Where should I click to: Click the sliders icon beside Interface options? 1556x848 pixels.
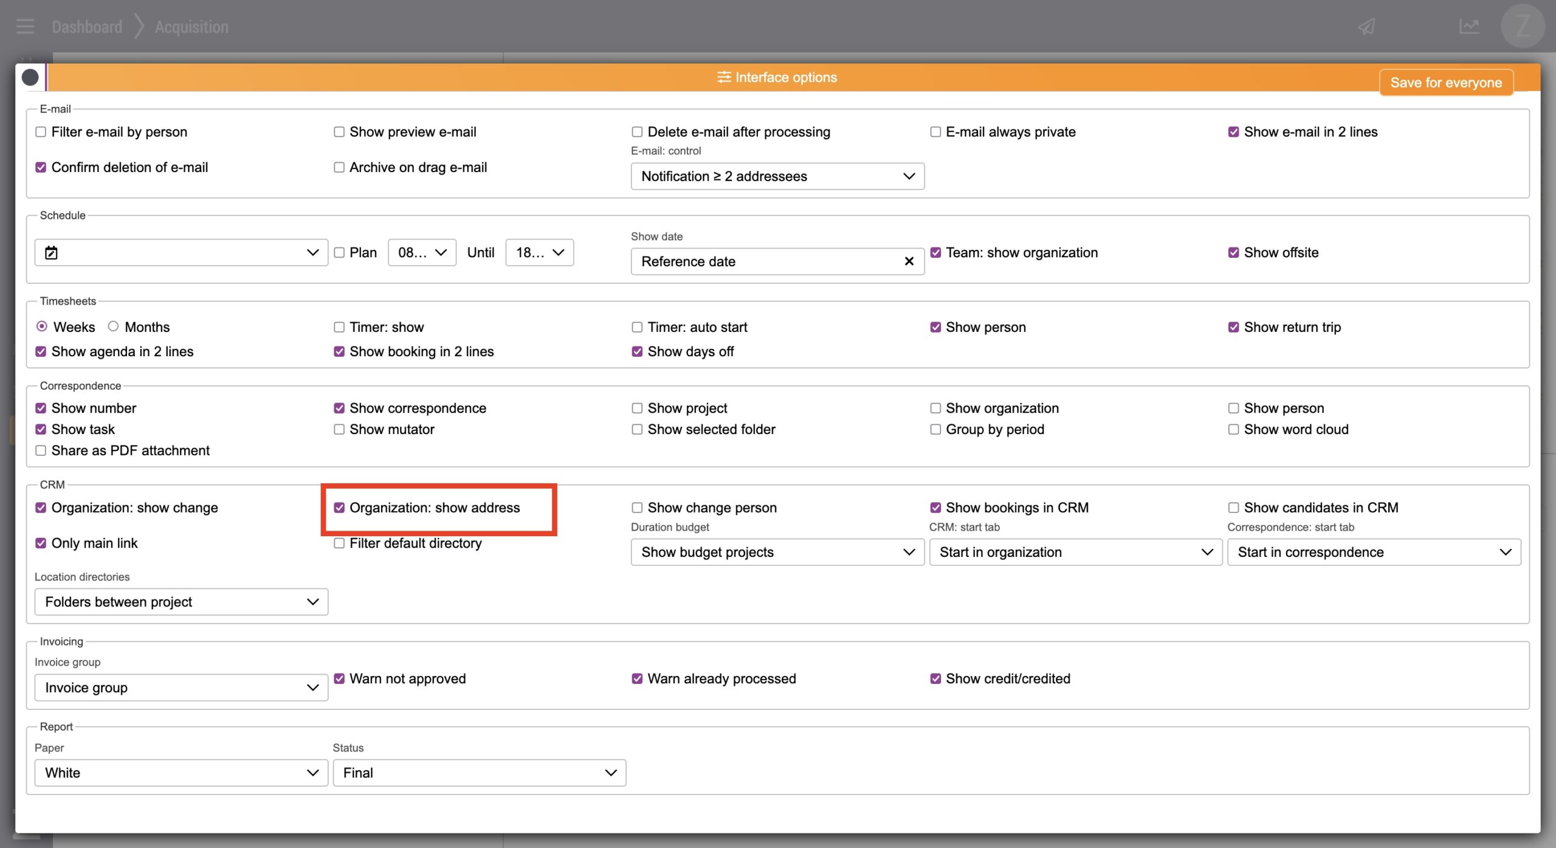[723, 77]
